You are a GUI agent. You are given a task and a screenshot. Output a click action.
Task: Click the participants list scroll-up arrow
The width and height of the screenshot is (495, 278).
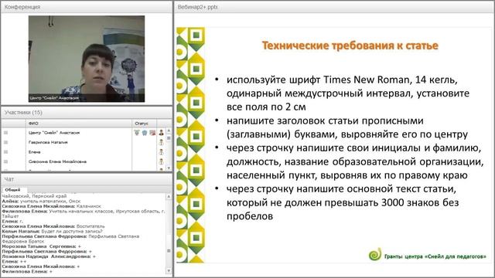coord(169,131)
